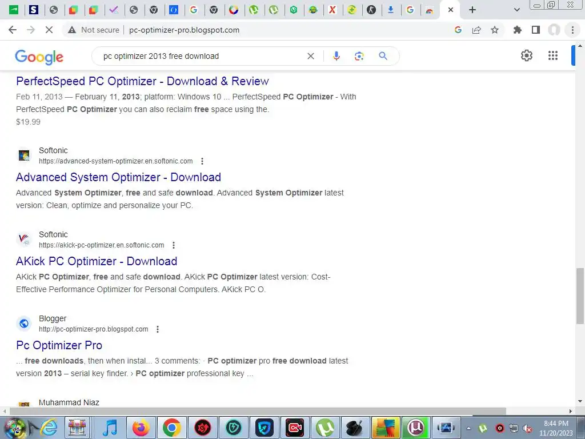Click the horizontal scrollbar thumb
Image resolution: width=585 pixels, height=439 pixels.
[x=258, y=412]
